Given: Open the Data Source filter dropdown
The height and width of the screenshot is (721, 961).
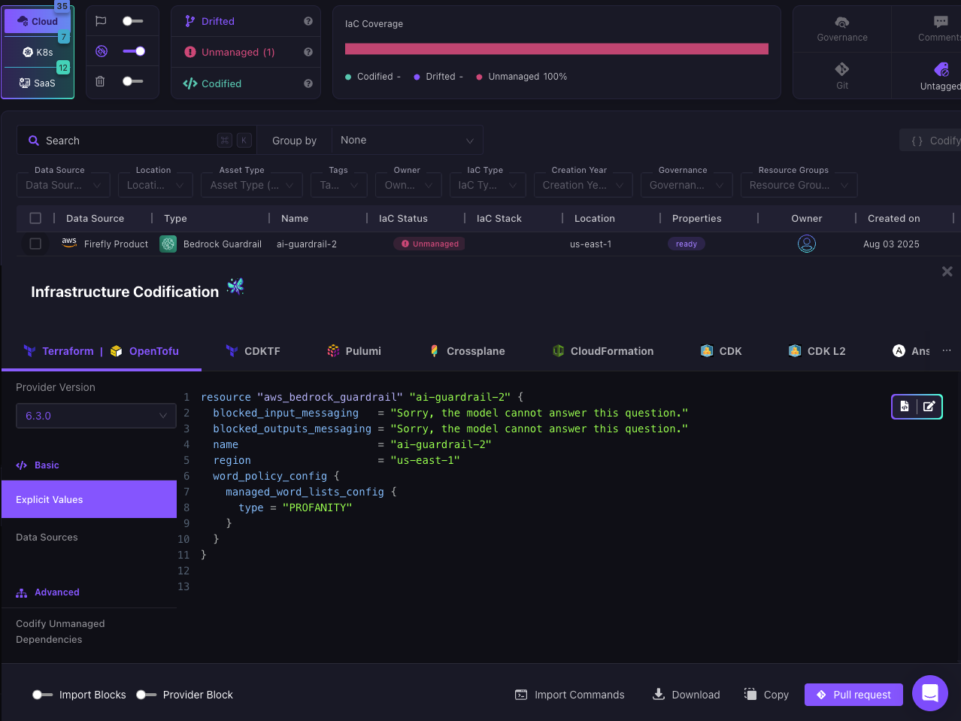Looking at the screenshot, I should pos(63,185).
